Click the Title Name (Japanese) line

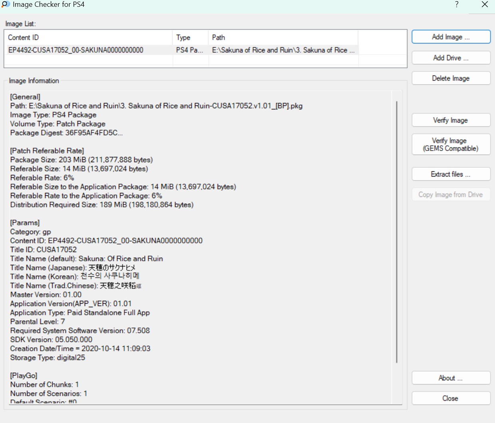[73, 268]
